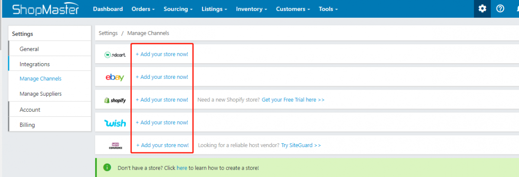Open the help question mark icon
The width and height of the screenshot is (519, 177).
click(x=500, y=9)
